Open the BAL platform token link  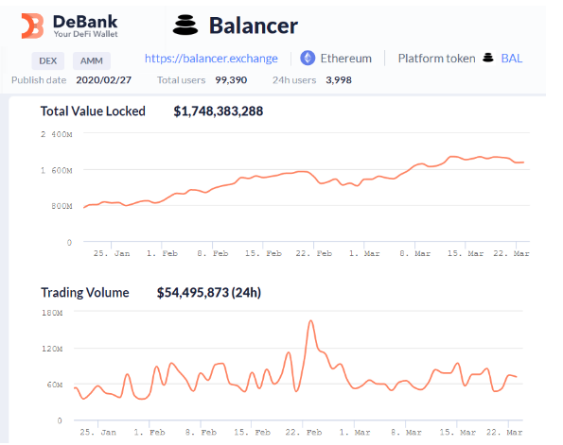512,58
